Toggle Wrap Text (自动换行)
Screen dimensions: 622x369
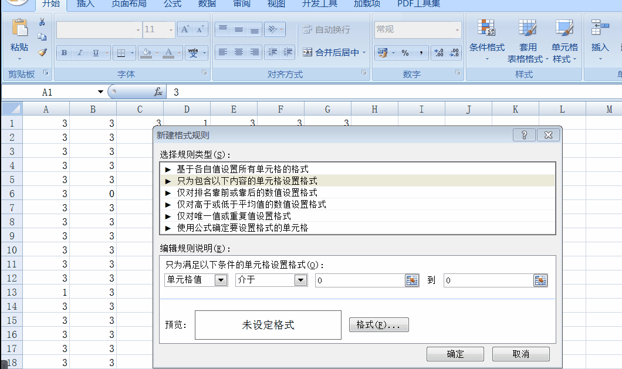coord(326,29)
